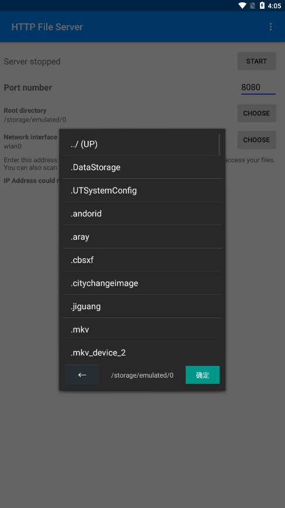Select the .andorid directory
285x508 pixels.
142,213
